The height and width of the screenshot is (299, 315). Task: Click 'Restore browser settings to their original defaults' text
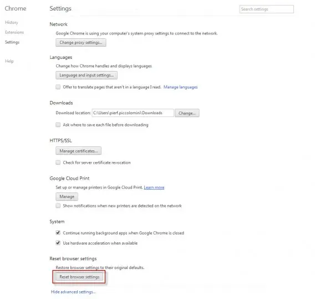tap(100, 267)
